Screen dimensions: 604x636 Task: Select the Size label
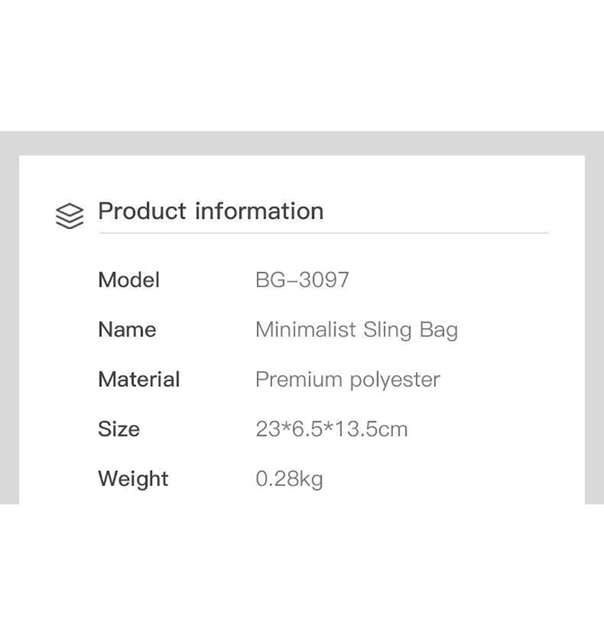click(x=118, y=429)
